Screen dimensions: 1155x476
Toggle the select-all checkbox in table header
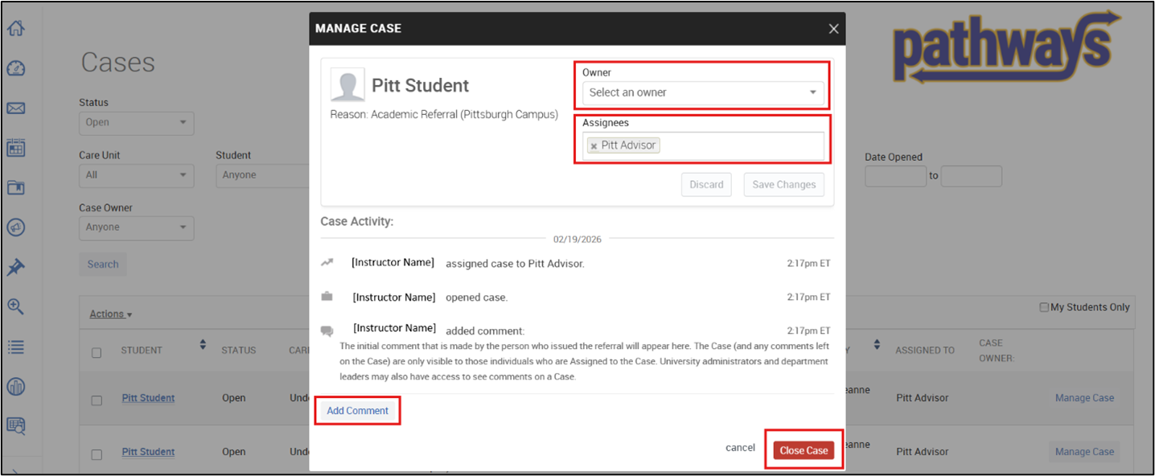(97, 353)
